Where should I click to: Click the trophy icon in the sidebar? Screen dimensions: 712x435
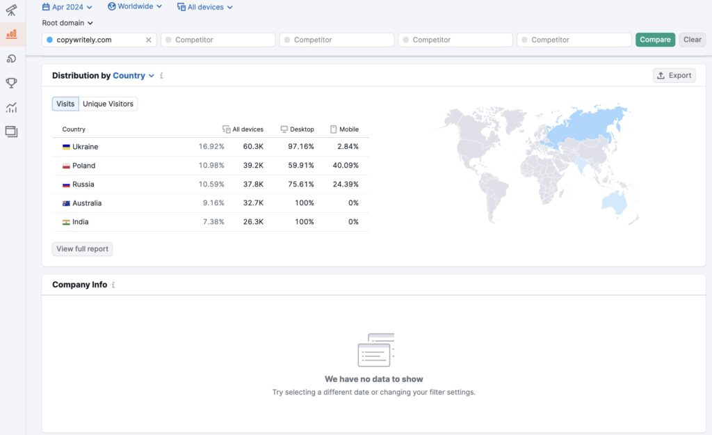click(x=11, y=83)
